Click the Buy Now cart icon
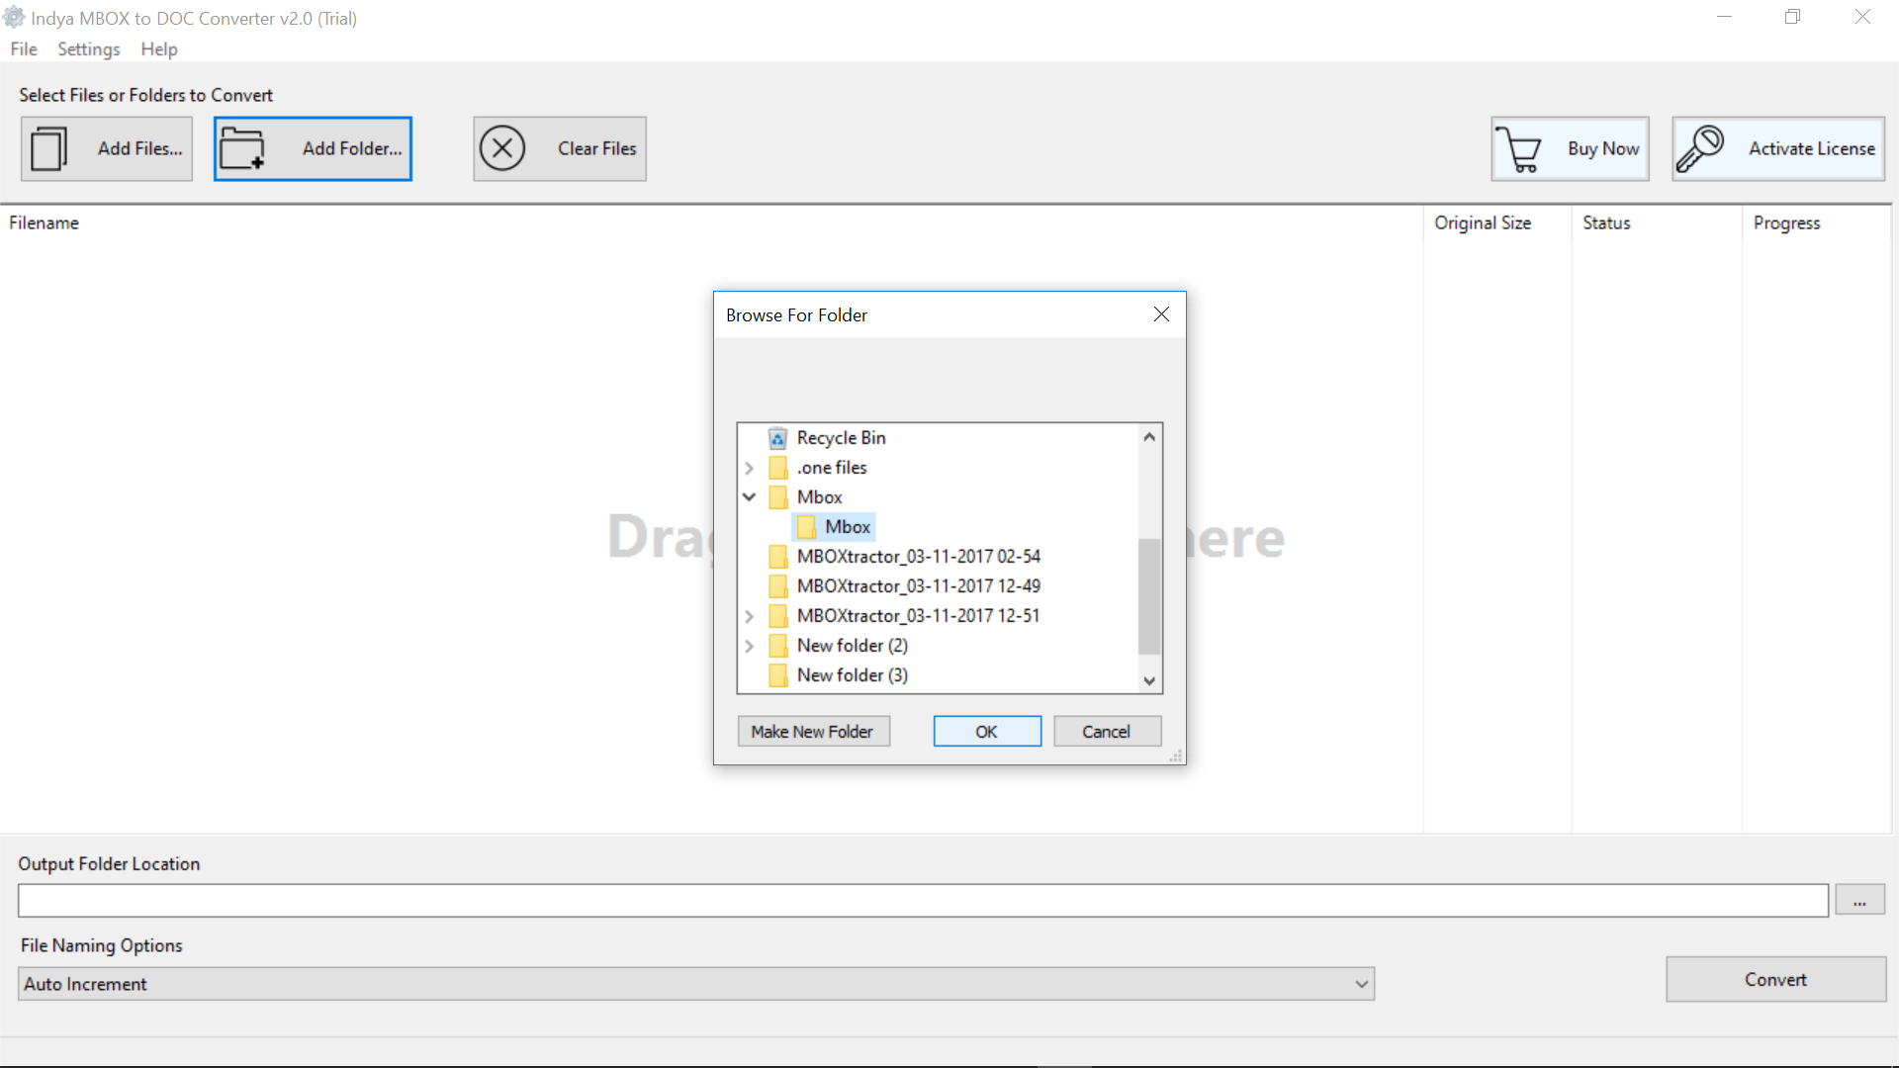This screenshot has width=1899, height=1068. click(x=1518, y=148)
